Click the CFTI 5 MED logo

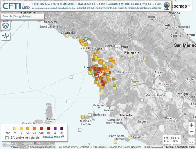(x=16, y=6)
